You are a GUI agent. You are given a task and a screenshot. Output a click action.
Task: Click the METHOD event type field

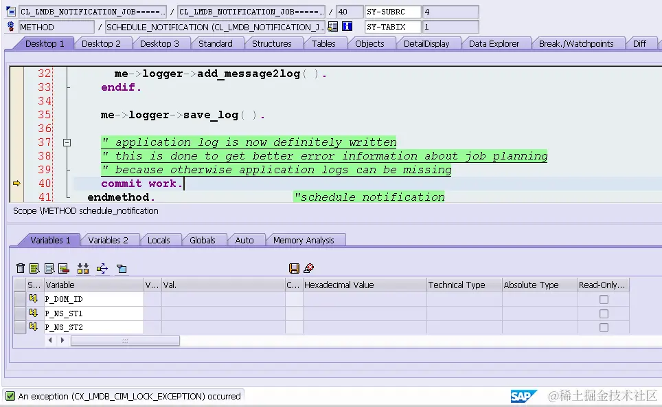[56, 27]
